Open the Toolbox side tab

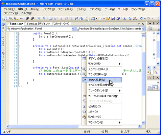[3, 61]
